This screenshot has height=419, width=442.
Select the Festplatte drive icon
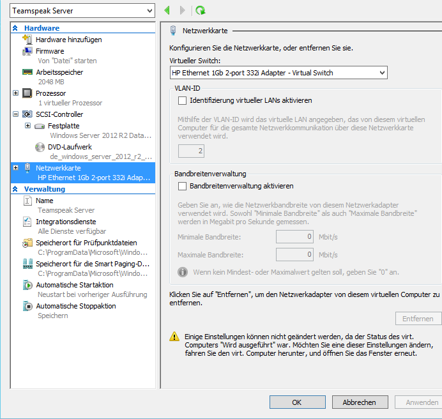click(x=40, y=126)
